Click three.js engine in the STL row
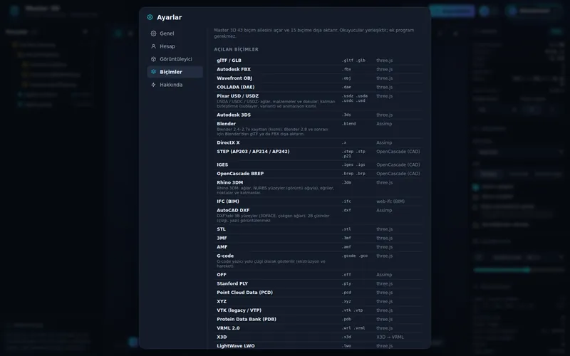This screenshot has width=570, height=356. click(x=384, y=229)
